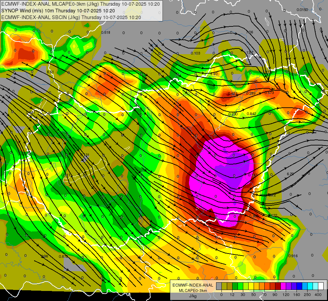The image size is (328, 301).
Task: Click the 'MLCAPE0-3km (J/kg)' title line at top
Action: click(x=80, y=4)
